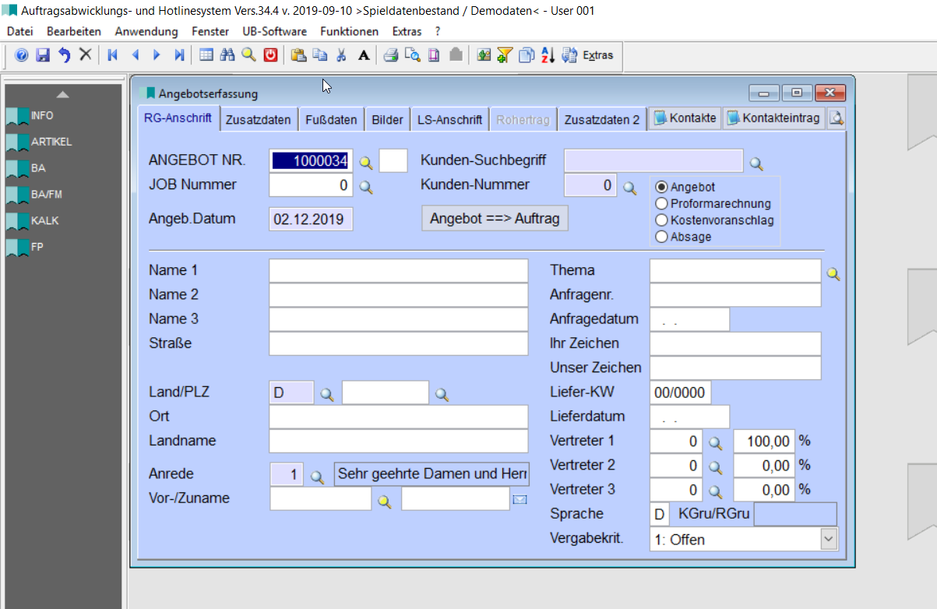The width and height of the screenshot is (937, 609).
Task: Expand the Vergabekrit. dropdown
Action: [829, 539]
